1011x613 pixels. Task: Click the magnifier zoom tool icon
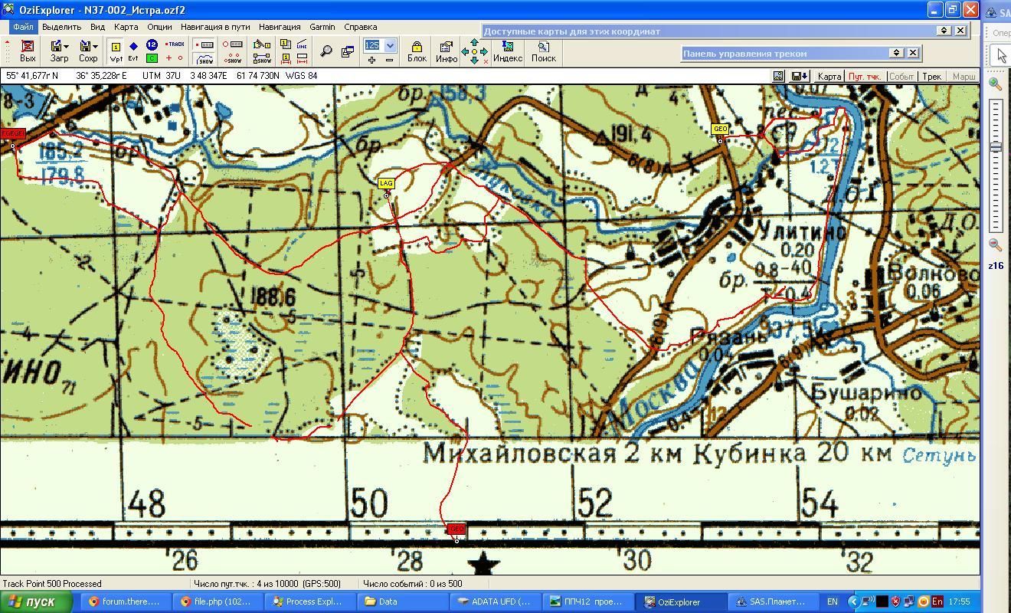click(x=326, y=51)
